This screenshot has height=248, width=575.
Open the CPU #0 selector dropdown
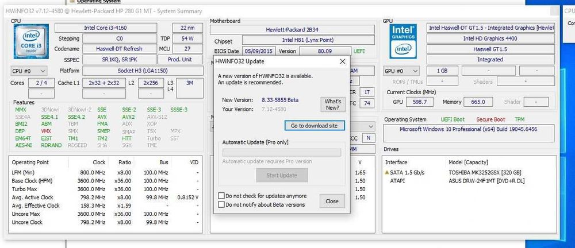click(x=29, y=71)
